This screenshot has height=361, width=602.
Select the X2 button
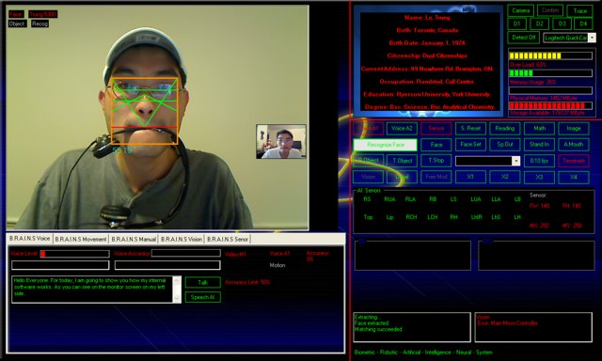[504, 177]
